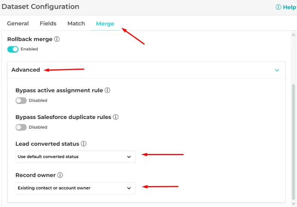Click the Rollback merge info icon
Image resolution: width=297 pixels, height=207 pixels.
[x=57, y=39]
